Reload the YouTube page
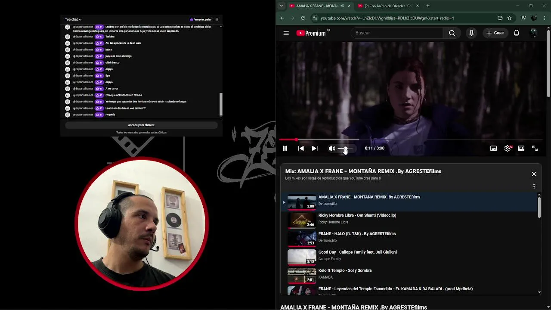 303,18
